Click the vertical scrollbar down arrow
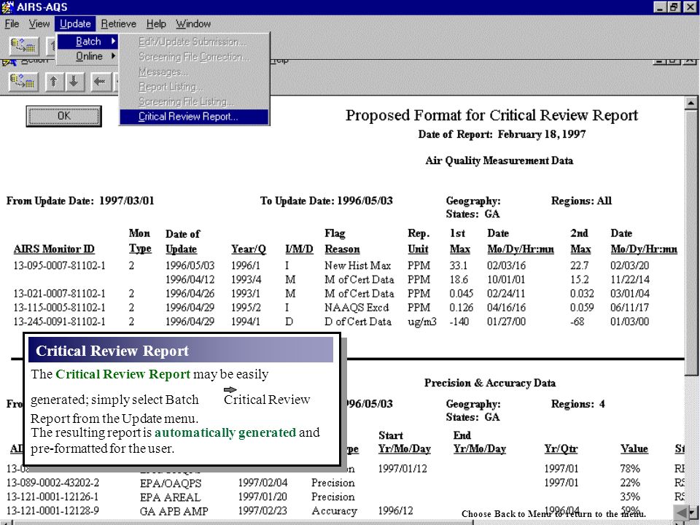The height and width of the screenshot is (525, 700). point(693,513)
